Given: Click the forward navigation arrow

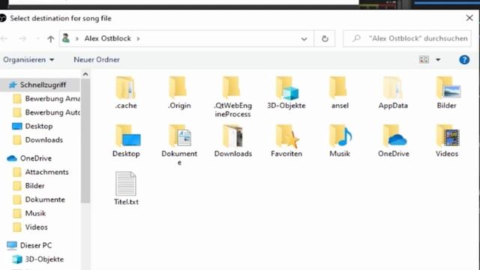Looking at the screenshot, I should tap(22, 38).
